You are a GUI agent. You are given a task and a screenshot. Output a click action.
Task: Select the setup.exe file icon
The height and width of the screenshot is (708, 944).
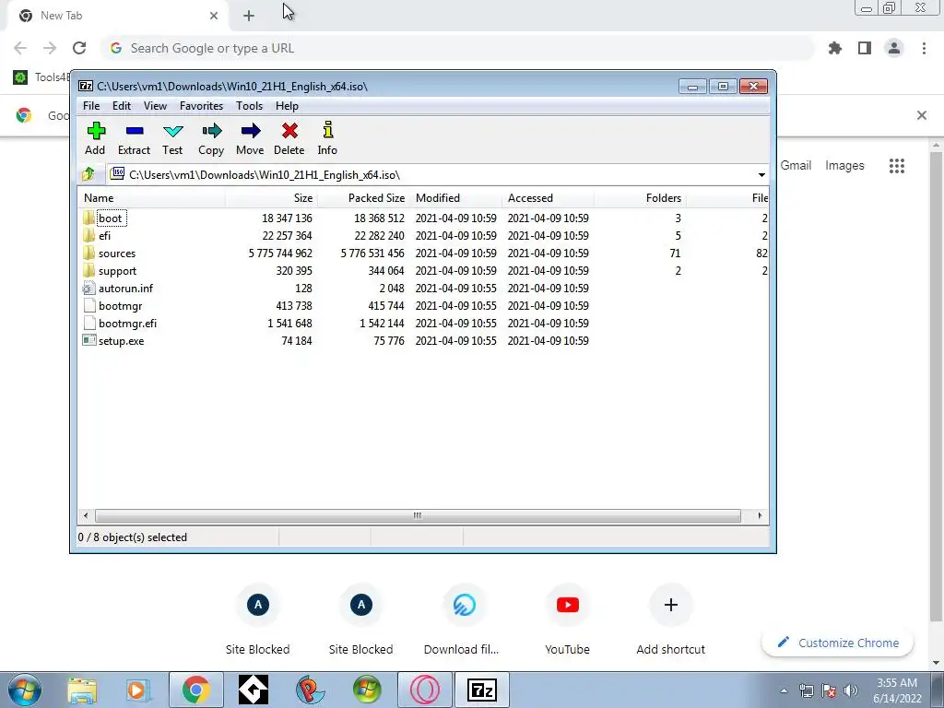click(x=89, y=340)
